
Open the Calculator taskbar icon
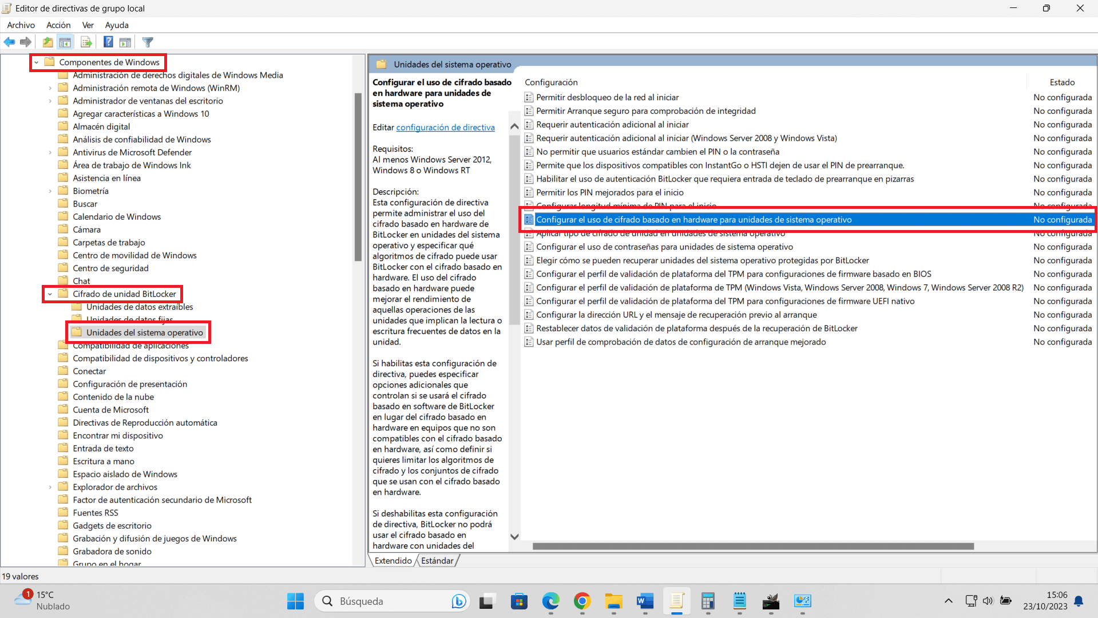(708, 601)
